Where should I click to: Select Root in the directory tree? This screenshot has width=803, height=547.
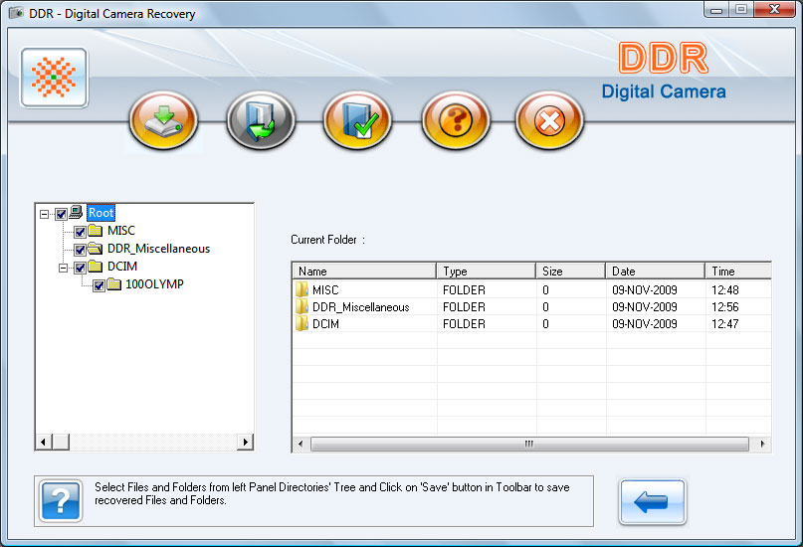pos(100,213)
